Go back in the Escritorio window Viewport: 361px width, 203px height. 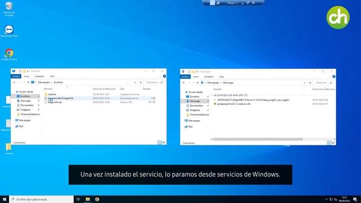pyautogui.click(x=14, y=82)
